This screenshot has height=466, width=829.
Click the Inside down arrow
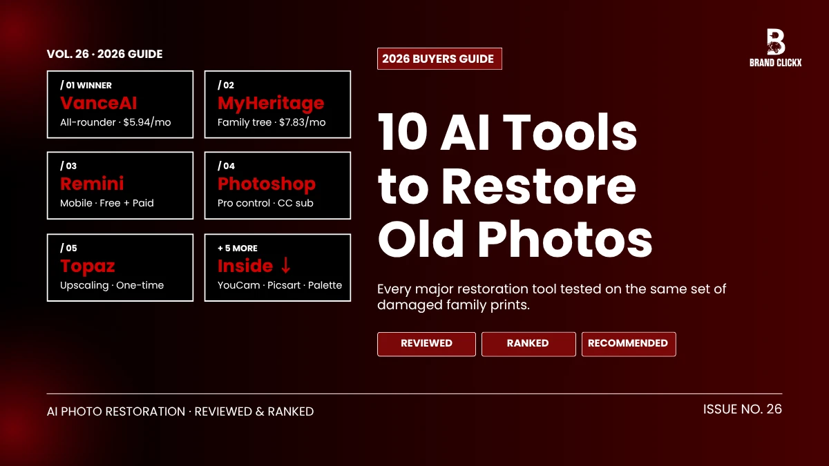coord(285,266)
